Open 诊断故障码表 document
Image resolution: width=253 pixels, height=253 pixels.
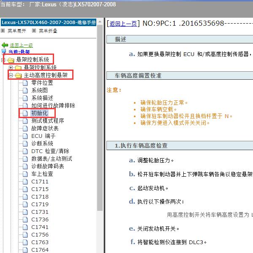tap(48, 167)
